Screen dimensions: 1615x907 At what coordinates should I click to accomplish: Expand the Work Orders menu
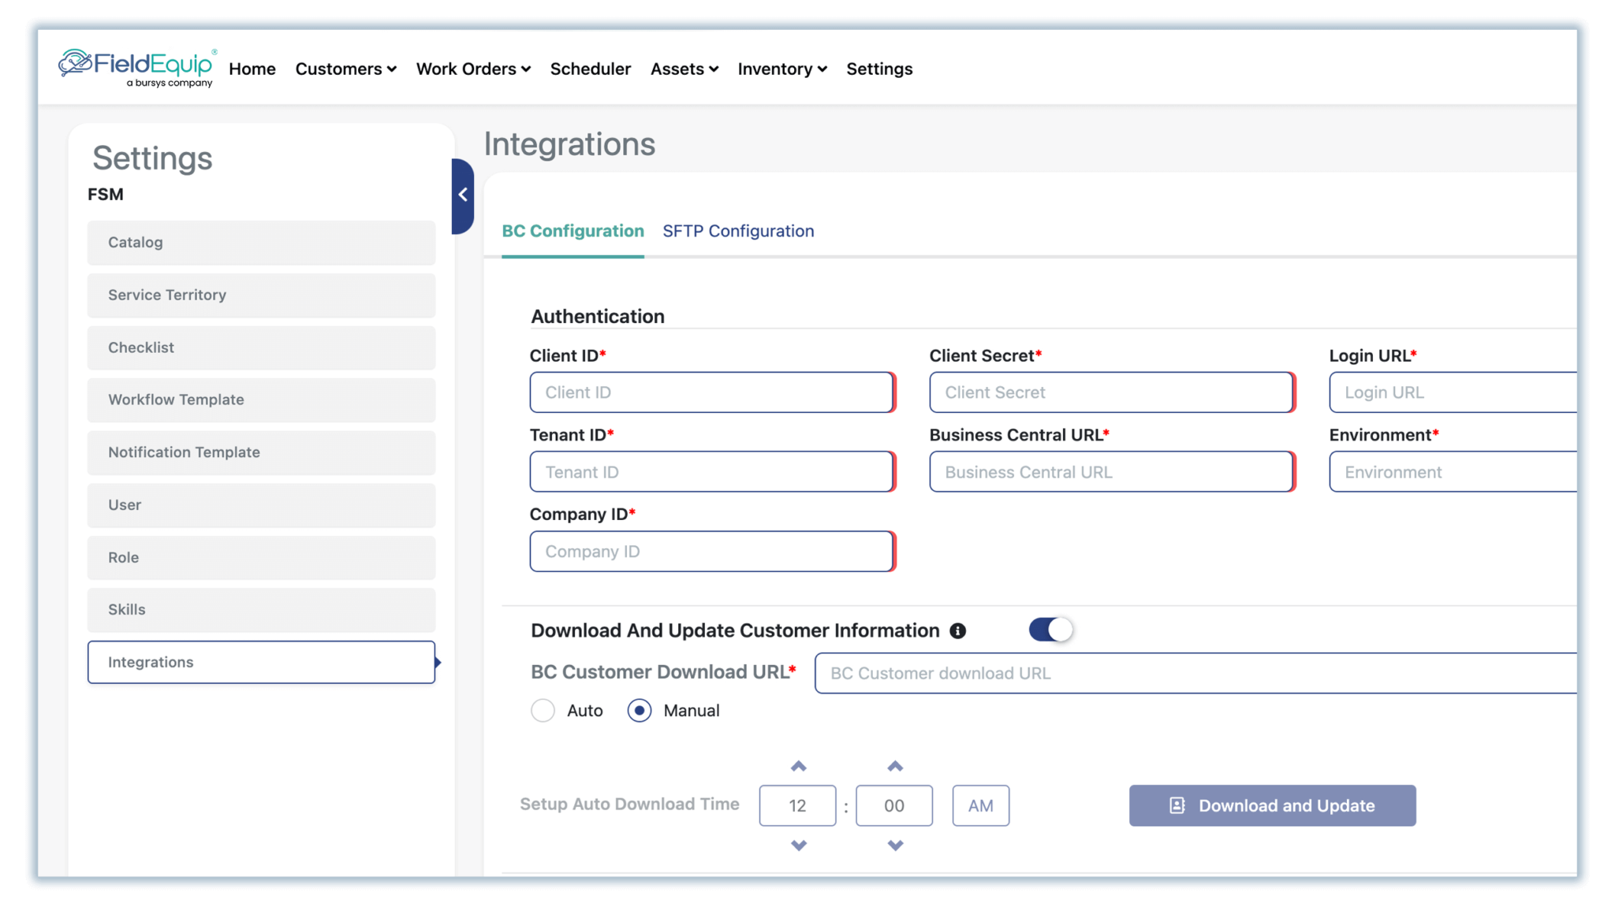[x=472, y=69]
